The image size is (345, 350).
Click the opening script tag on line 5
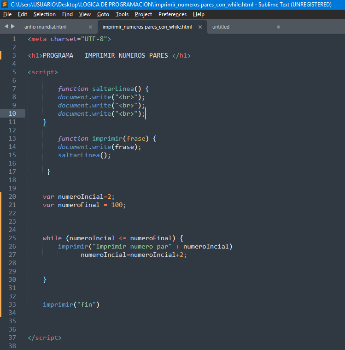tap(43, 72)
